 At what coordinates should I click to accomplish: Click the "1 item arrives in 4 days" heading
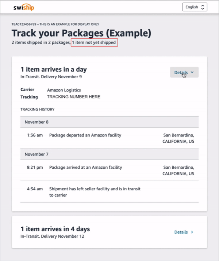point(55,229)
